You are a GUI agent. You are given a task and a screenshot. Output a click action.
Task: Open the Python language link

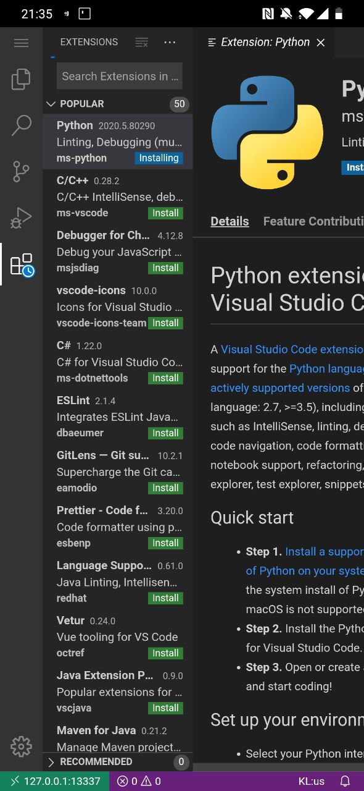coord(326,368)
